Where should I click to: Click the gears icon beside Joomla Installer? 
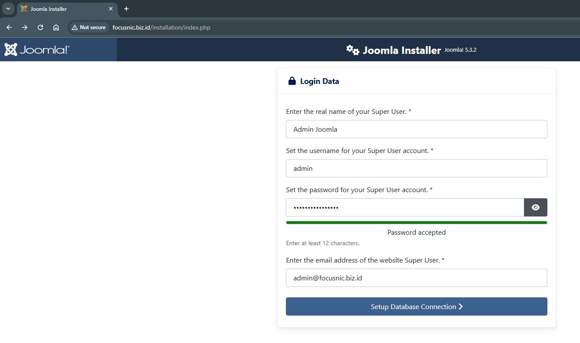(352, 50)
